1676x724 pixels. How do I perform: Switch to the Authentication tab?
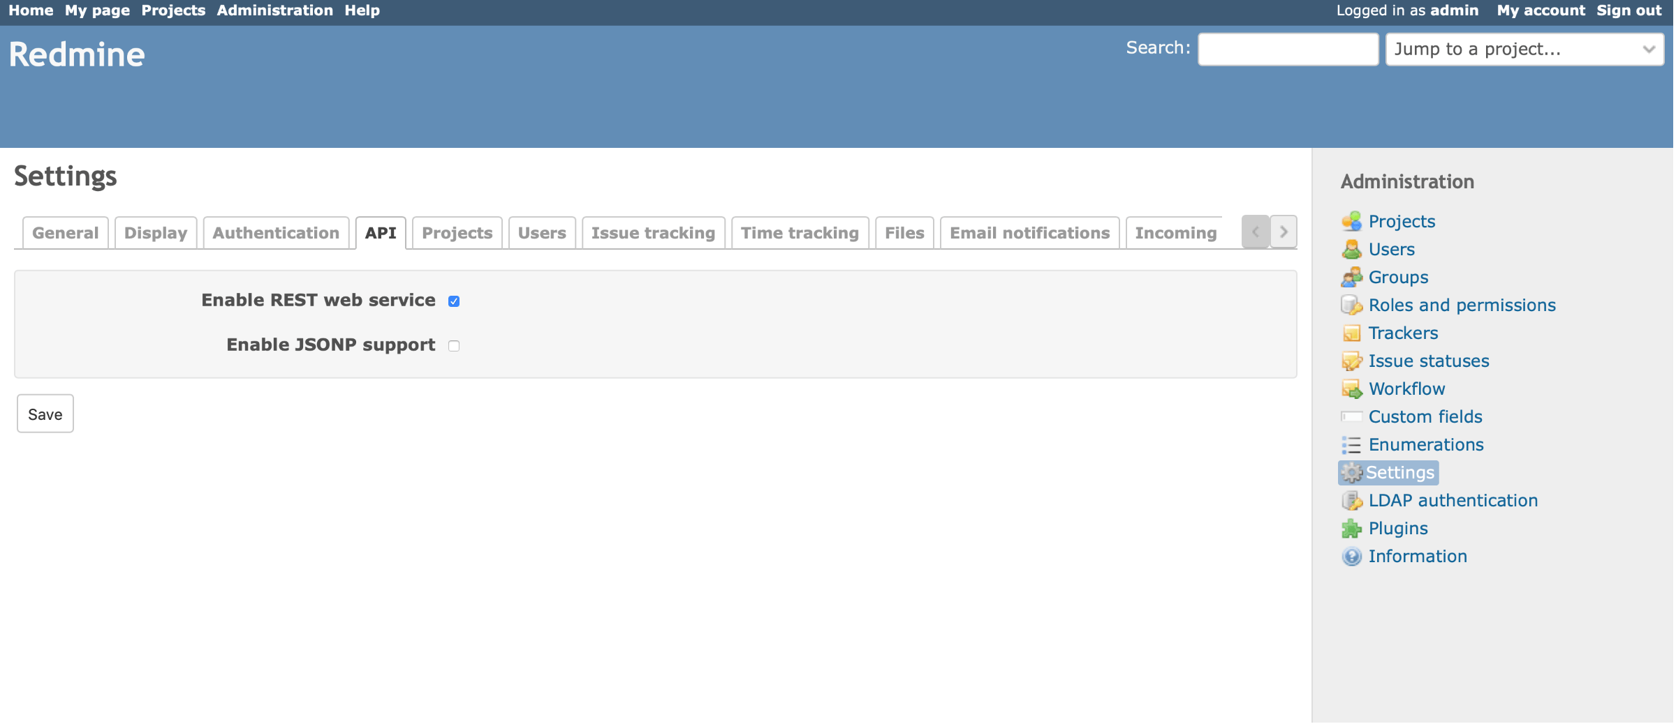click(276, 233)
